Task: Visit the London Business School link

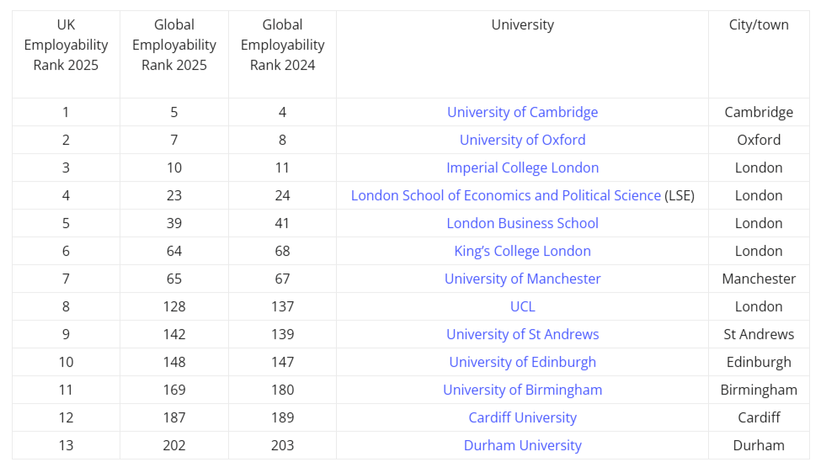Action: [522, 223]
